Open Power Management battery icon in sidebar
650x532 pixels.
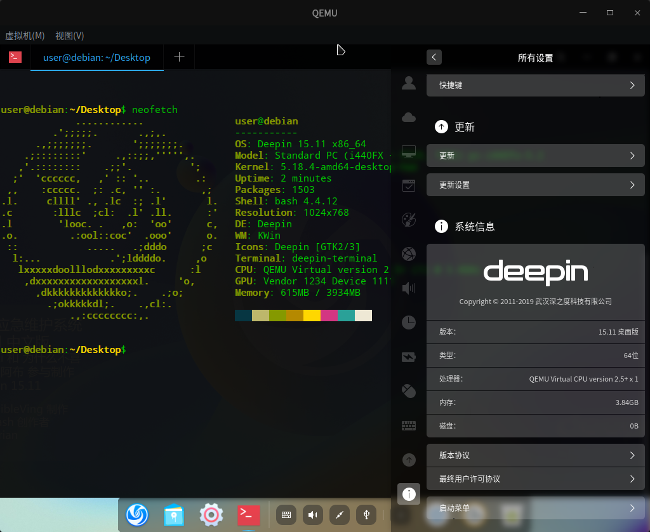[x=409, y=356]
